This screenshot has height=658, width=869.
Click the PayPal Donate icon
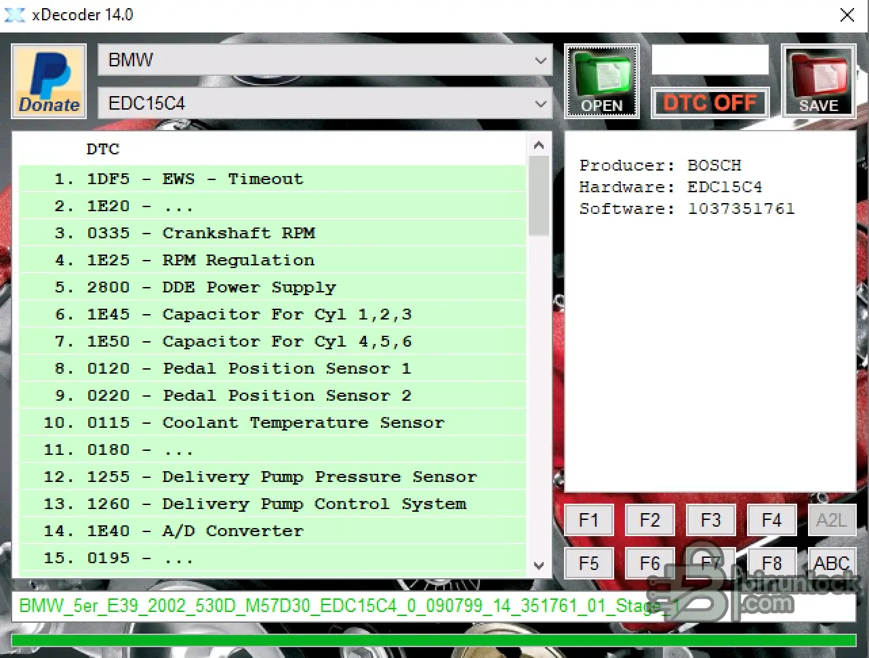(49, 81)
